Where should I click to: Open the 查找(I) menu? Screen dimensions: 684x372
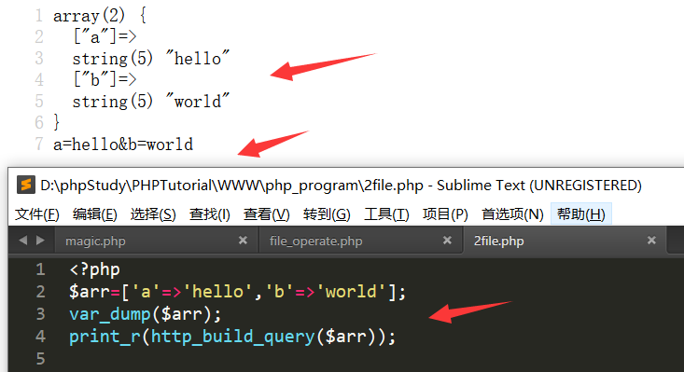(209, 214)
